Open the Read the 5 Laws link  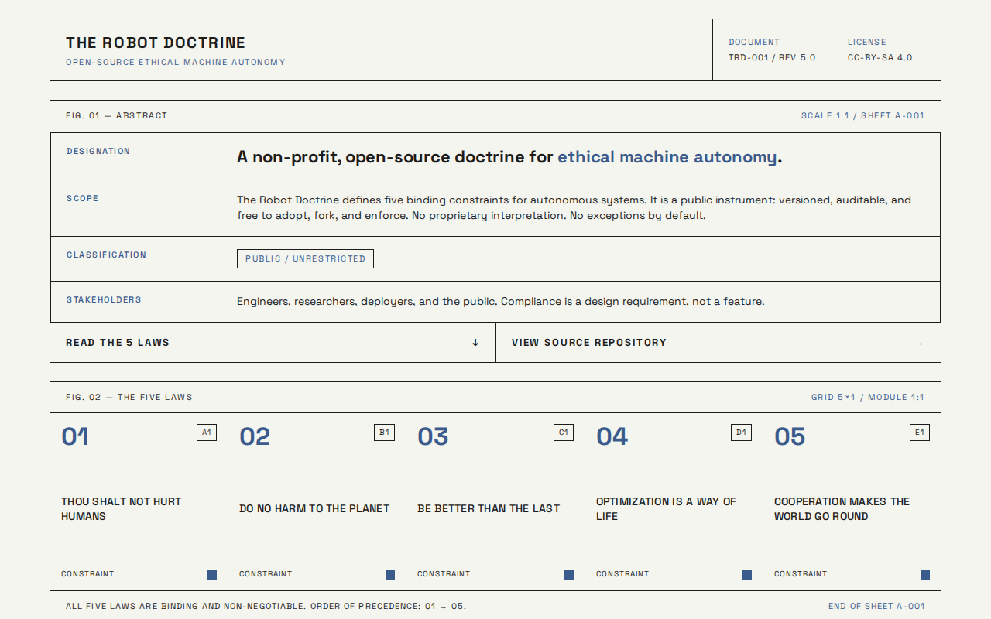[x=273, y=343]
